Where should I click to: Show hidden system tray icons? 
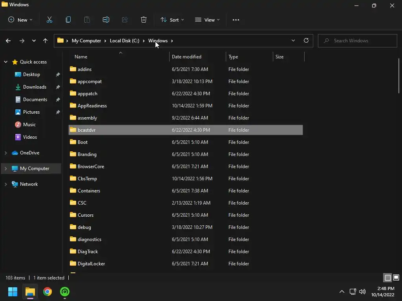pos(342,292)
